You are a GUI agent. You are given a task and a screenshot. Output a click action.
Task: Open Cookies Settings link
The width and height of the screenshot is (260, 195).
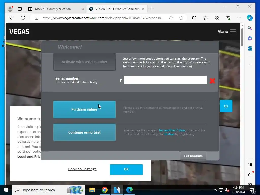pyautogui.click(x=82, y=169)
